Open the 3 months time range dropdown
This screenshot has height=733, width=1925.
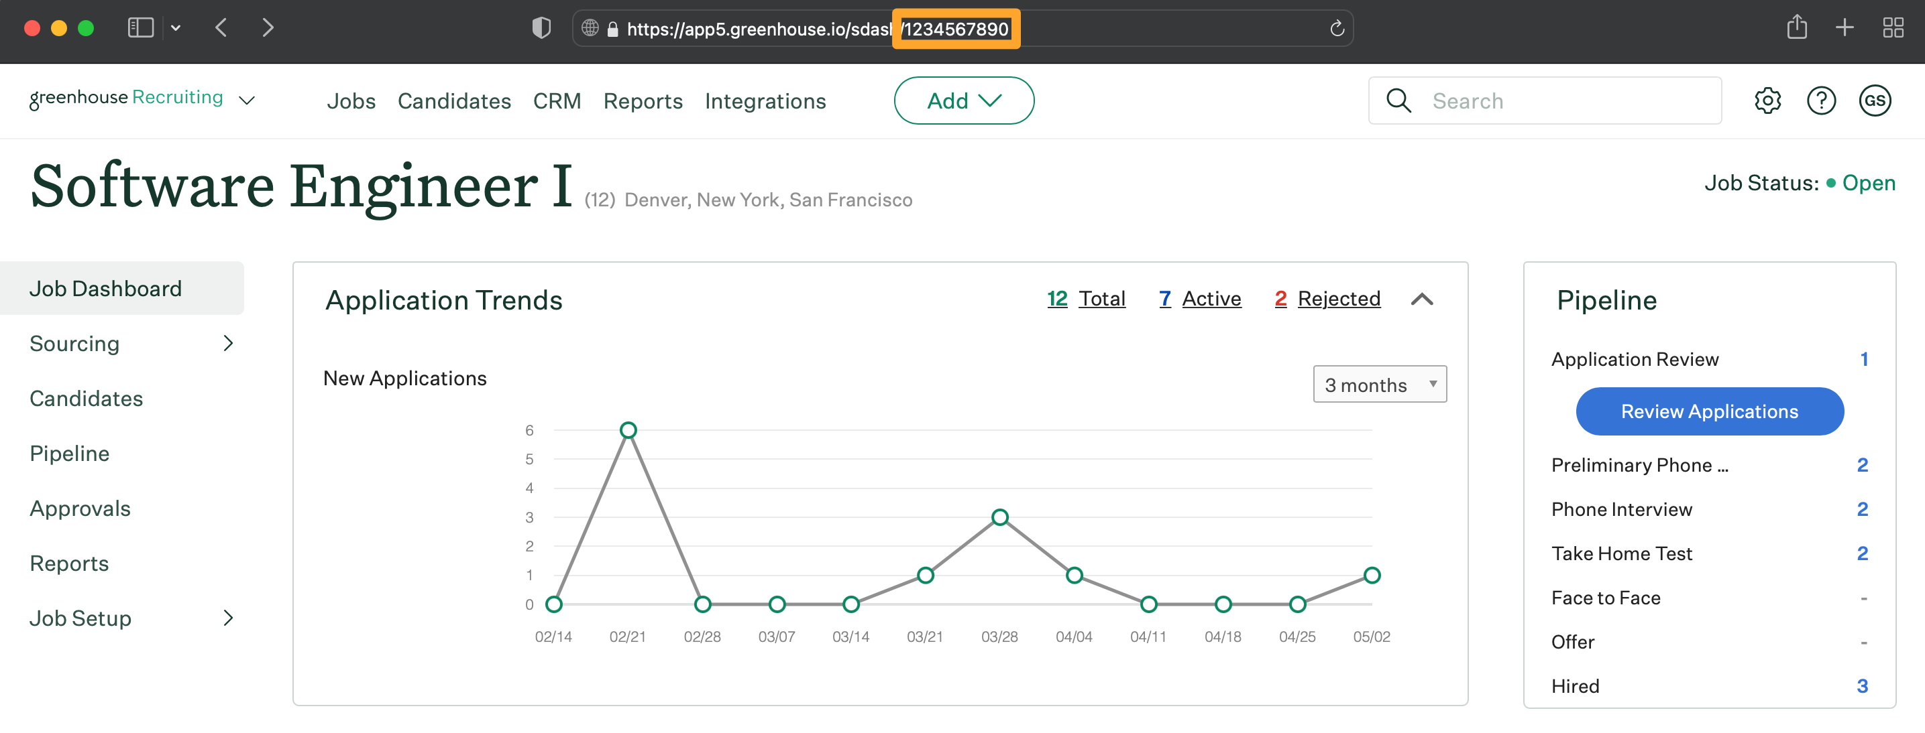pyautogui.click(x=1379, y=385)
